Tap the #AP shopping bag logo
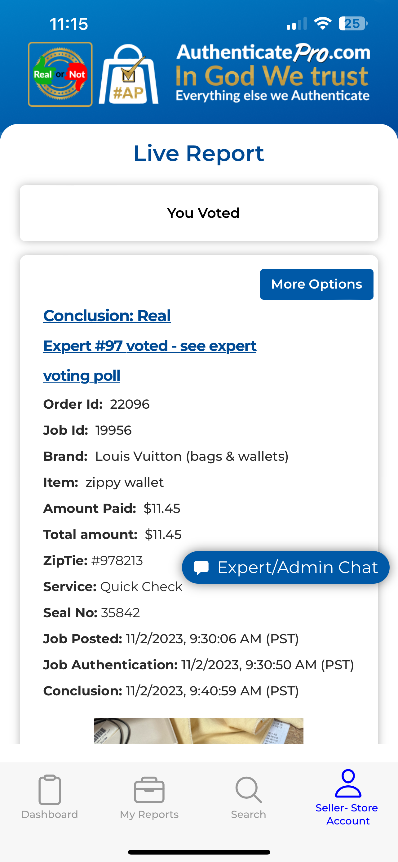 [128, 74]
